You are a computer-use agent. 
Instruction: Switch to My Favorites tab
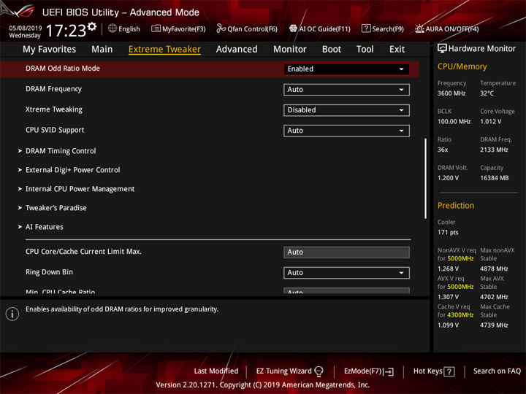point(50,50)
